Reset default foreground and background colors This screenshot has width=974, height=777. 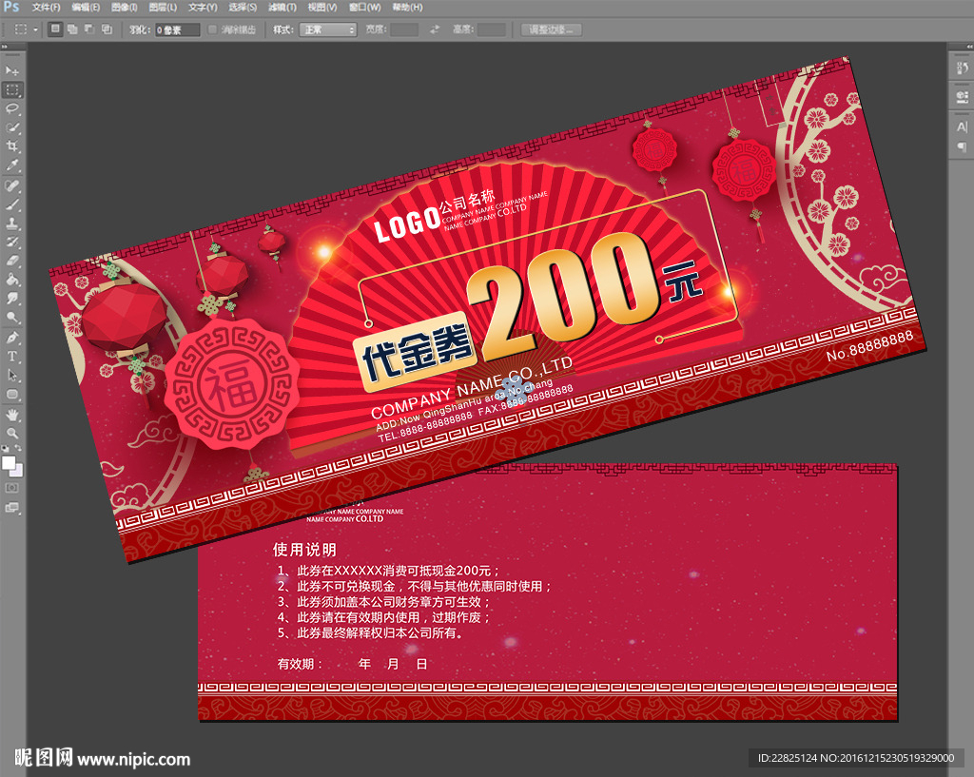tap(6, 449)
